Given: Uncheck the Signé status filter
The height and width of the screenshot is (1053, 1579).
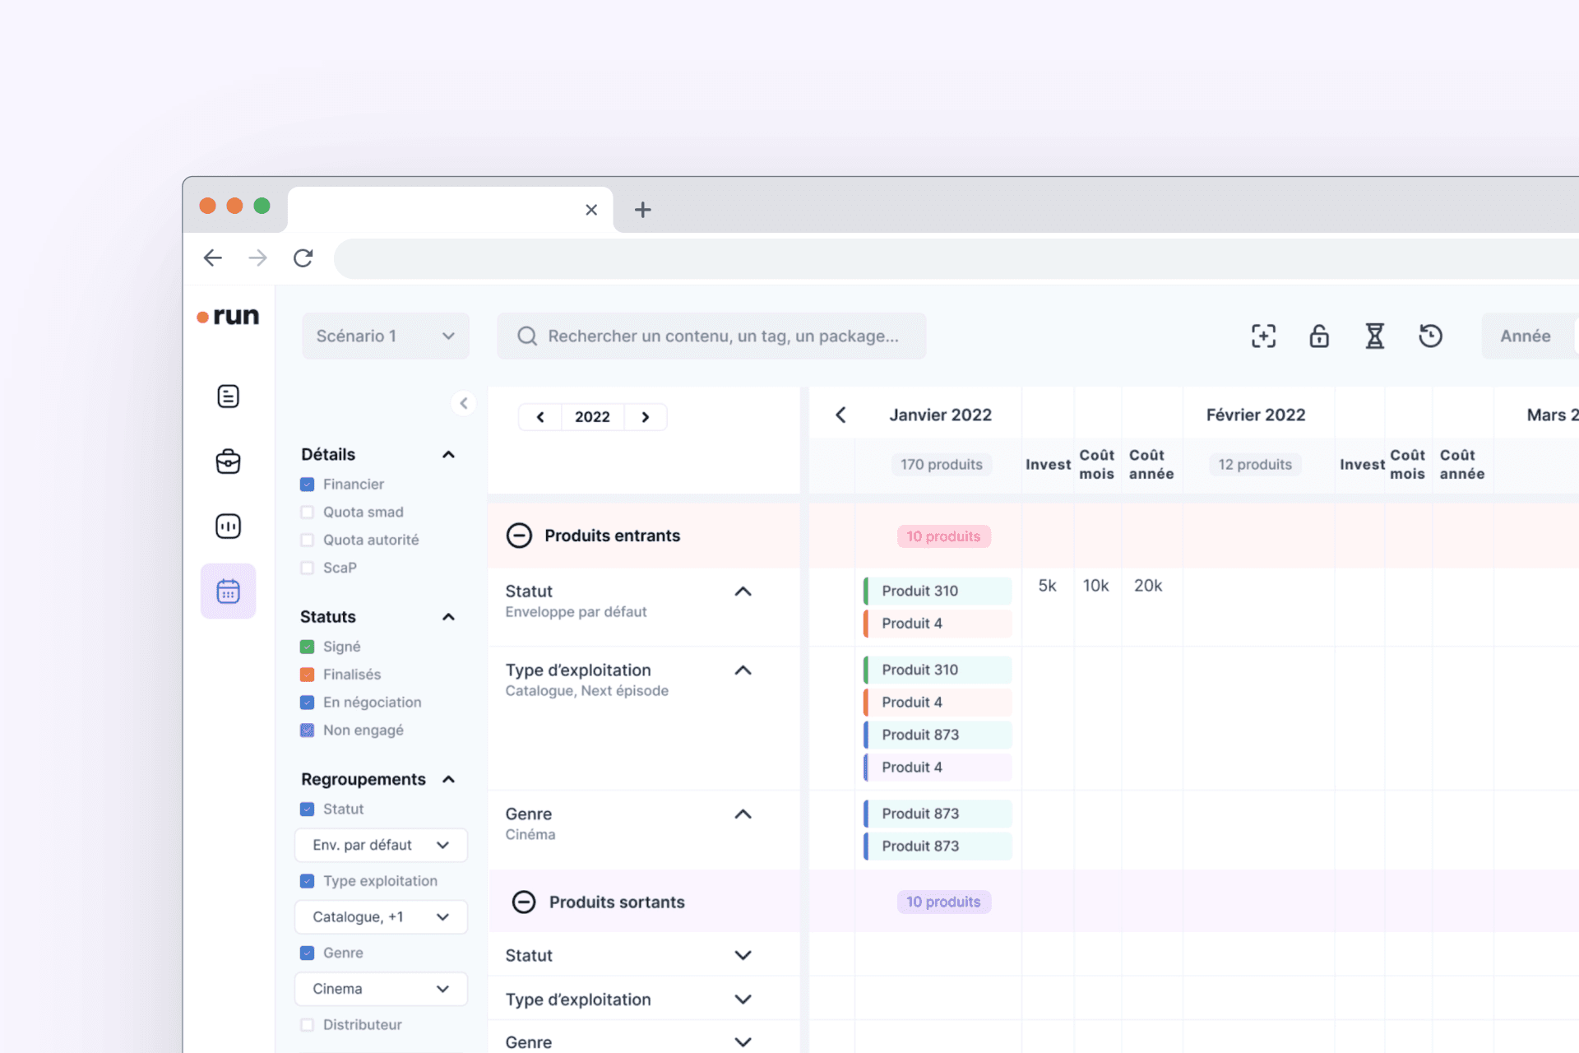Looking at the screenshot, I should coord(308,647).
